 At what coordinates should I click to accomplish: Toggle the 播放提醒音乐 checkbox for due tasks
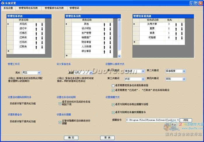click(113, 112)
